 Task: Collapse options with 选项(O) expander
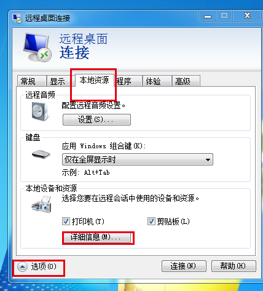(37, 266)
